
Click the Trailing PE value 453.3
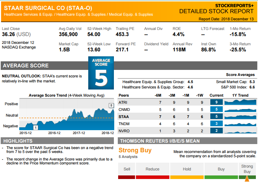click(122, 34)
